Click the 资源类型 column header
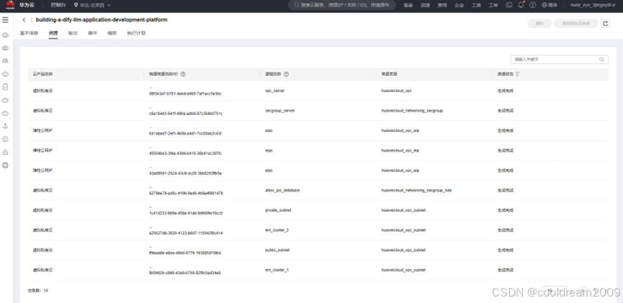 pyautogui.click(x=390, y=74)
